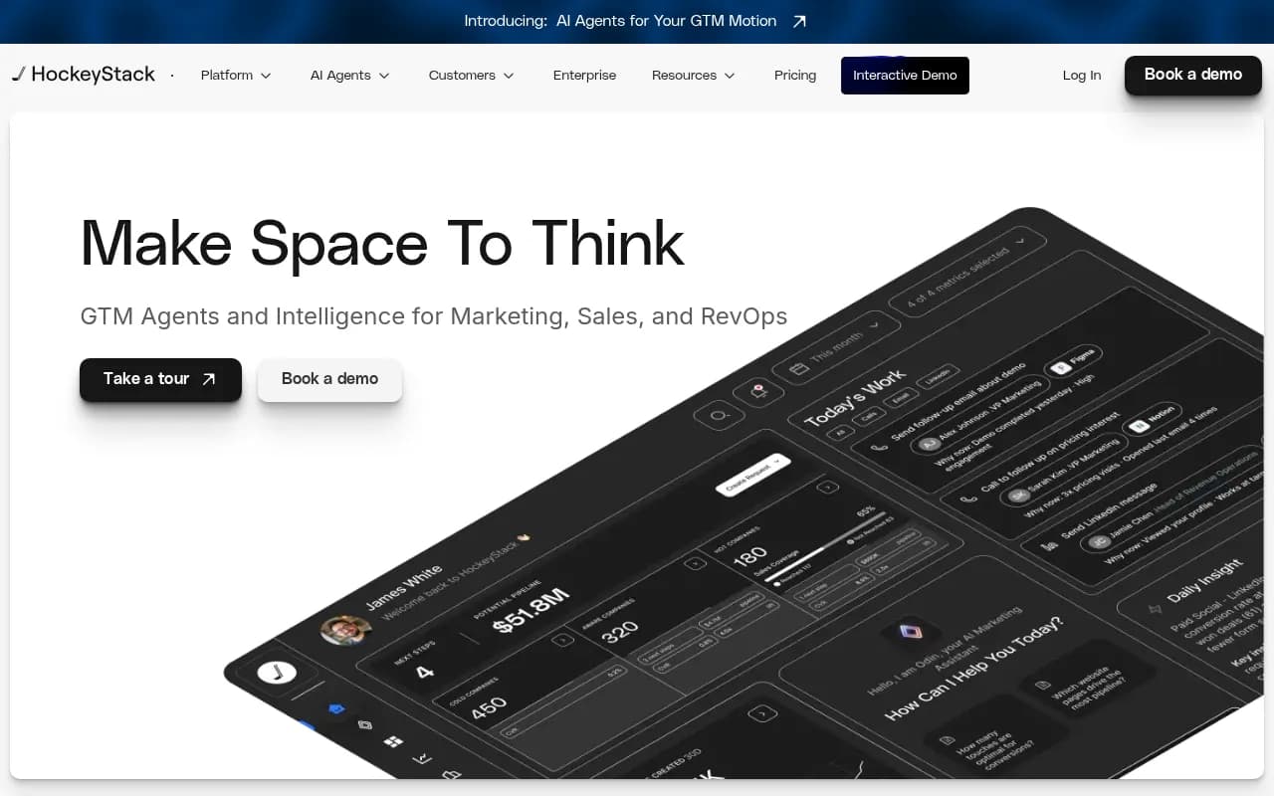Screen dimensions: 1274x796
Task: Toggle the Calls filter in Today's Work
Action: 868,417
